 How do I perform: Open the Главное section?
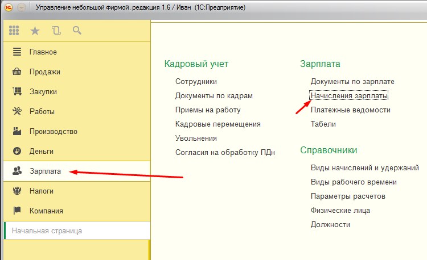43,52
